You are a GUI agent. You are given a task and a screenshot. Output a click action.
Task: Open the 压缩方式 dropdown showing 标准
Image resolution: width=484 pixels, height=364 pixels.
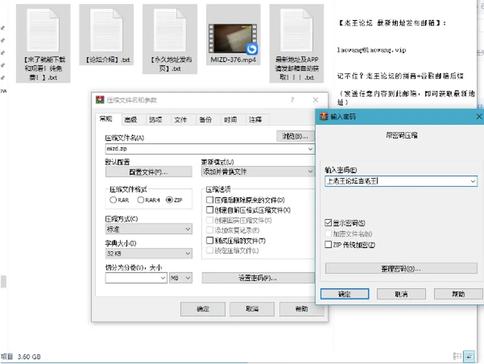click(148, 229)
